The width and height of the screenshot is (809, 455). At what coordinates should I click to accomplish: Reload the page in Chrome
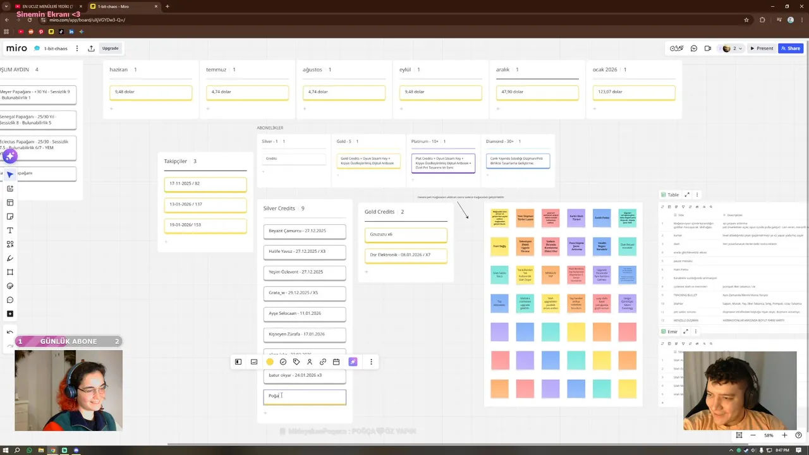(29, 20)
